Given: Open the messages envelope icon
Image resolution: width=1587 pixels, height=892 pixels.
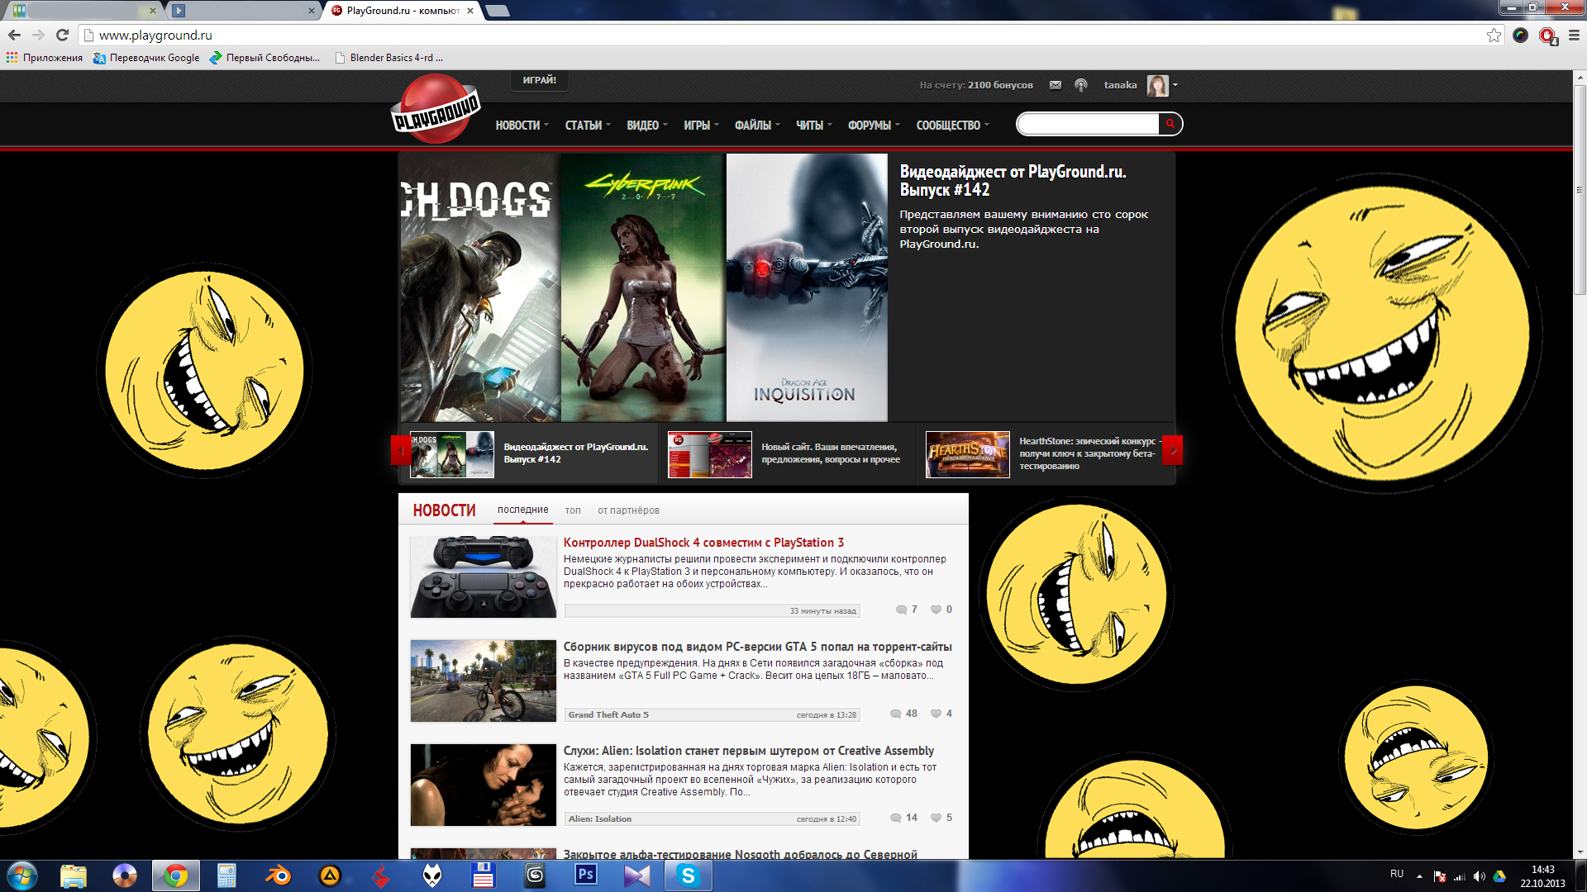Looking at the screenshot, I should pyautogui.click(x=1056, y=85).
